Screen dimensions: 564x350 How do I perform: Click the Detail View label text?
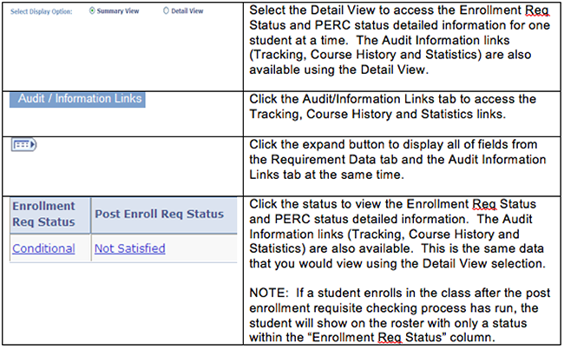coord(187,11)
